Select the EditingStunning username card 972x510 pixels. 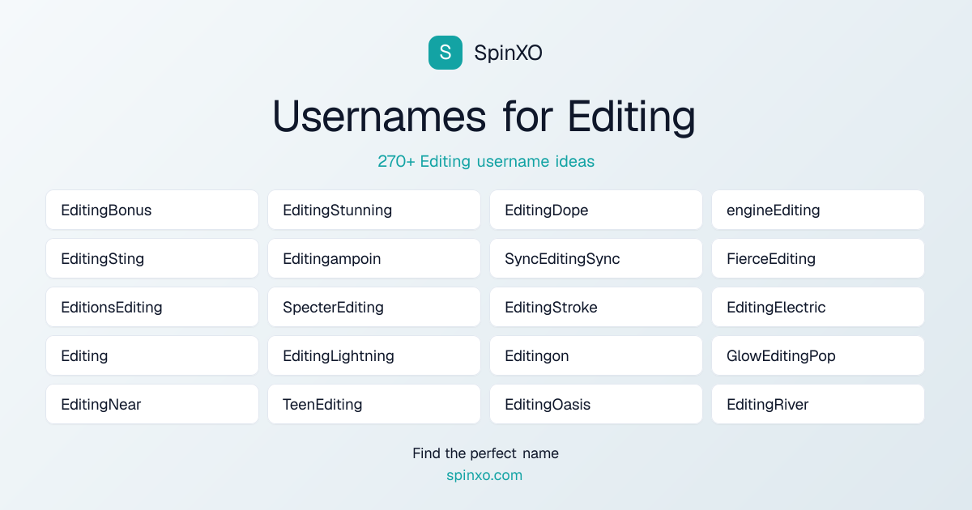click(374, 210)
